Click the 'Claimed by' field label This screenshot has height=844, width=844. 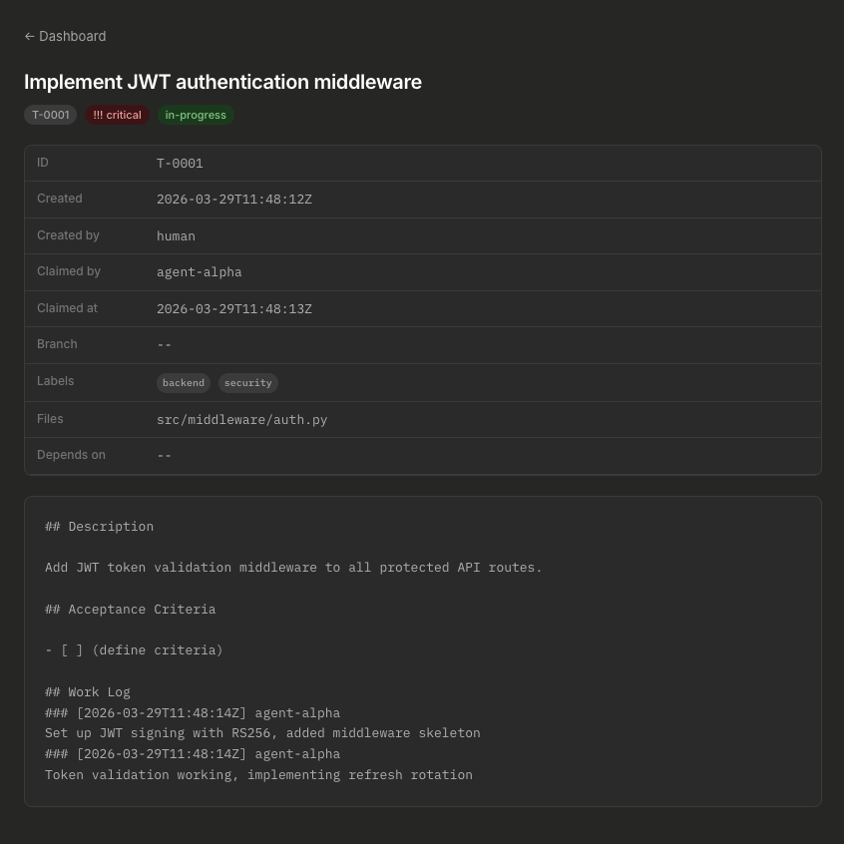(69, 271)
